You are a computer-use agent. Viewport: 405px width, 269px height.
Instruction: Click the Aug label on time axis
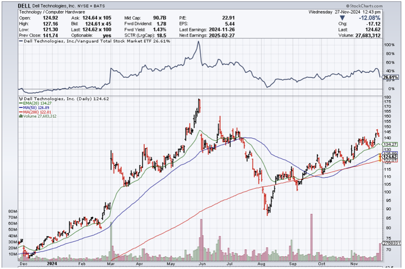point(261,264)
